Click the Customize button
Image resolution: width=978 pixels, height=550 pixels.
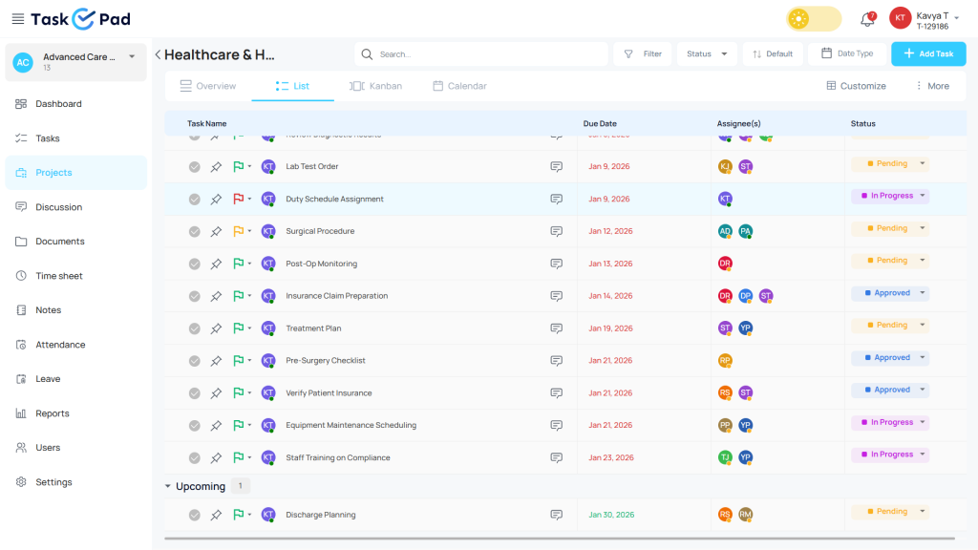click(x=856, y=86)
